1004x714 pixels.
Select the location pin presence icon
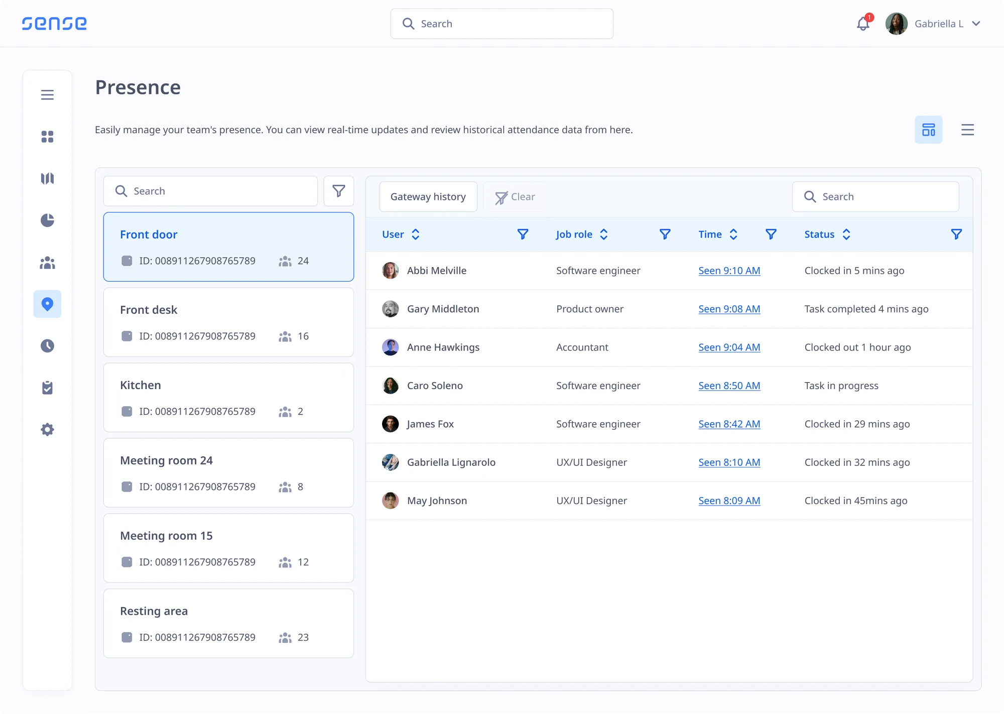click(47, 304)
